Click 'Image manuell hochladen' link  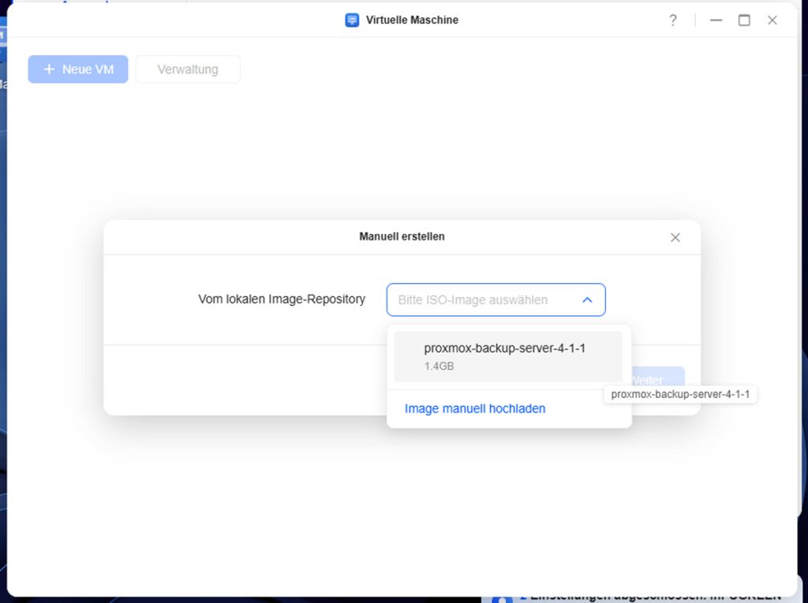click(475, 408)
